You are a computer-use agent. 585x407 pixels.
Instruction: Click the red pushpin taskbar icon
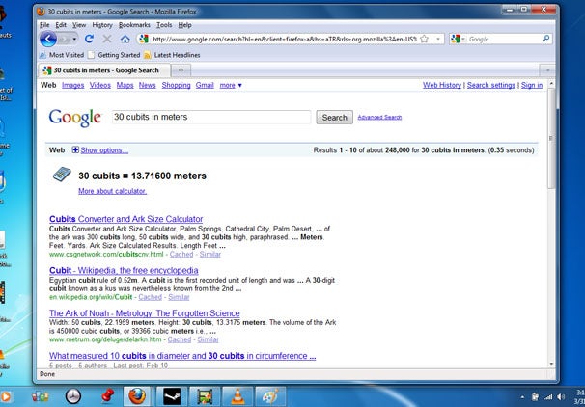click(107, 395)
